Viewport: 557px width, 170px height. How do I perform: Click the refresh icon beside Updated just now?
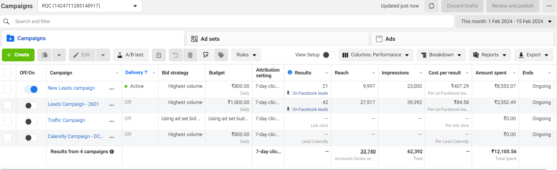(x=431, y=6)
